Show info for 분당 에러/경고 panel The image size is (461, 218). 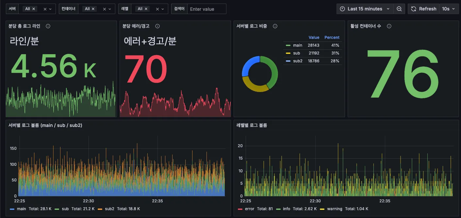157,26
